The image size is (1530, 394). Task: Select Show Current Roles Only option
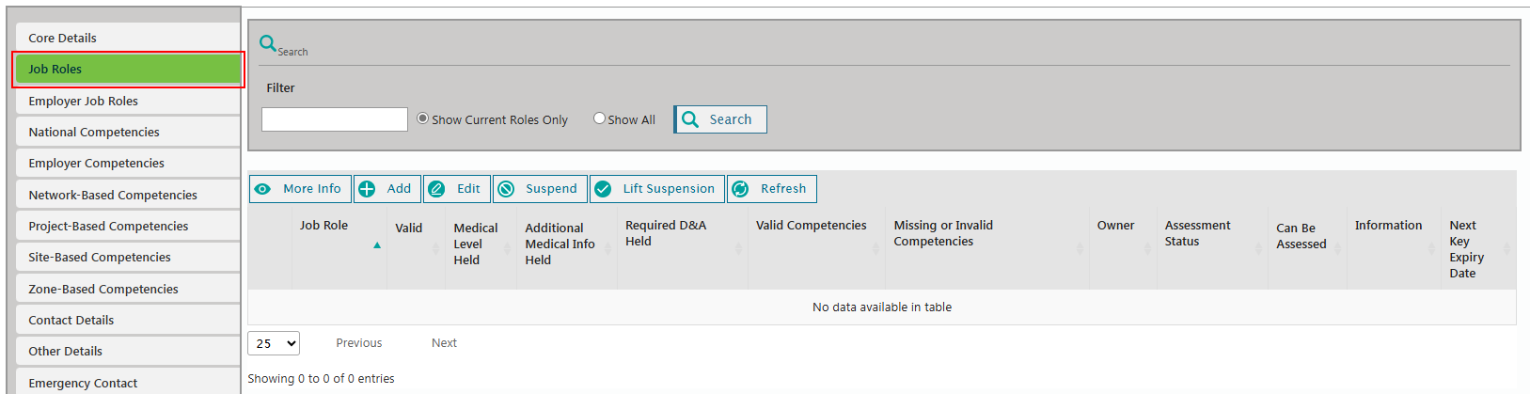click(x=423, y=118)
